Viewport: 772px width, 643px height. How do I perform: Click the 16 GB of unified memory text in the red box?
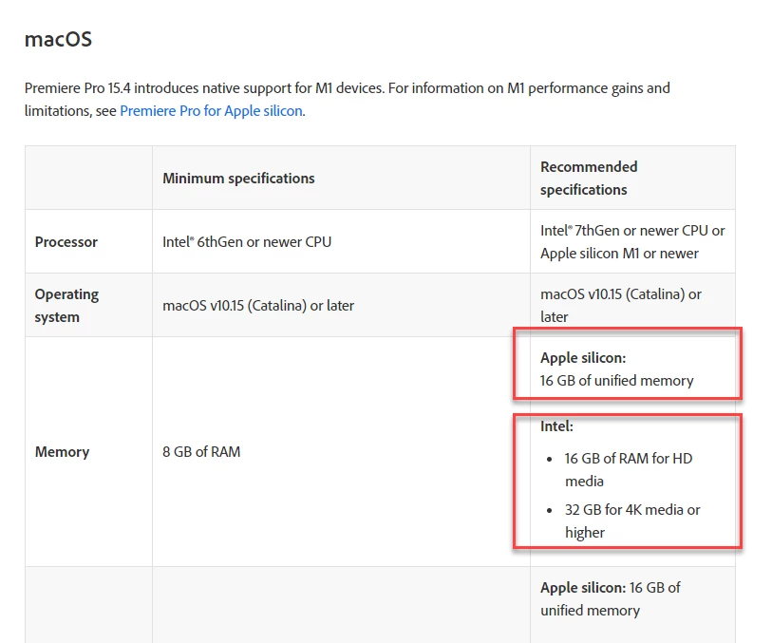tap(617, 381)
